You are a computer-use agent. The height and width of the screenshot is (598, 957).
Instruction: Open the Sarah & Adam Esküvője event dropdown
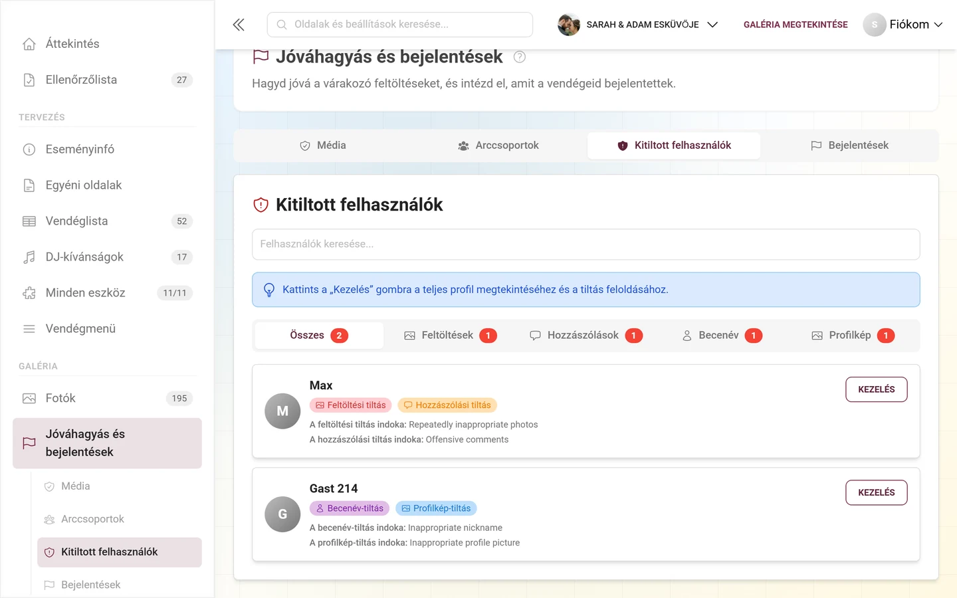638,25
